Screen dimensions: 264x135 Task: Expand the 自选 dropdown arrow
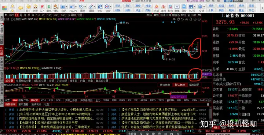(x=67, y=7)
